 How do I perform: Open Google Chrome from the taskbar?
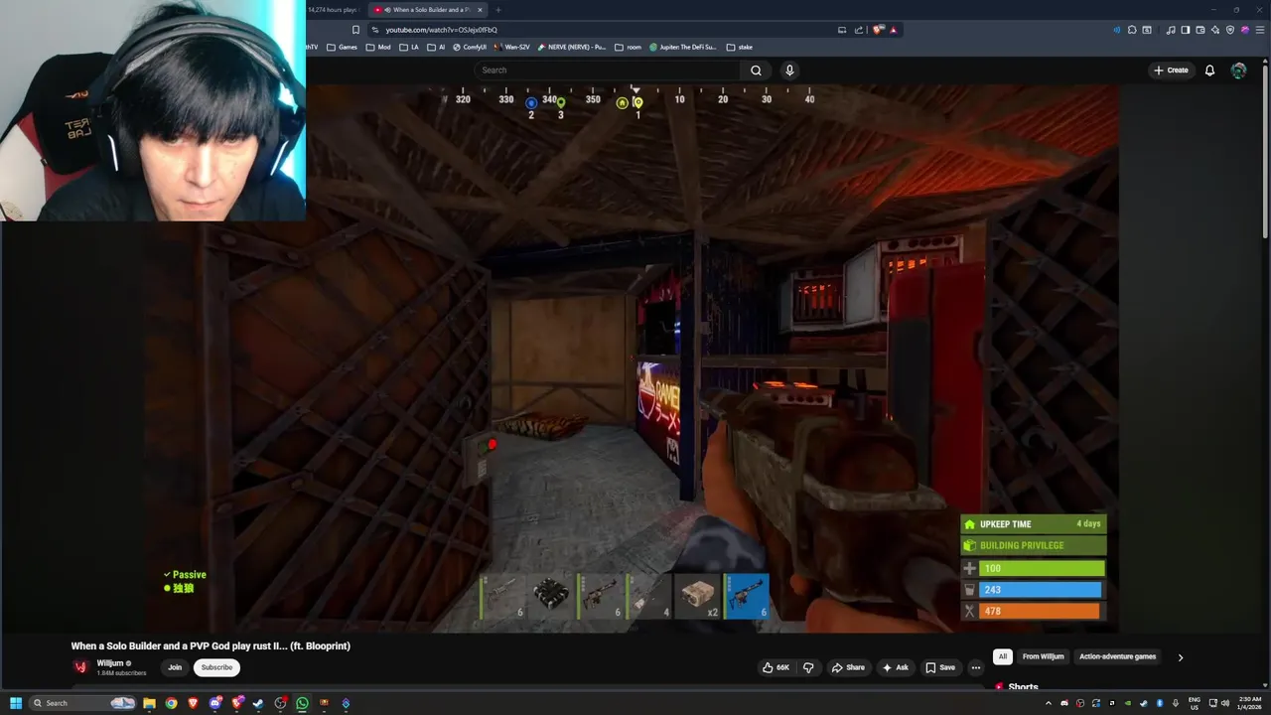coord(171,703)
